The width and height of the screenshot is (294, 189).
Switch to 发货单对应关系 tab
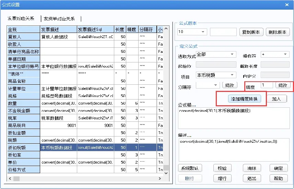[x=59, y=19]
